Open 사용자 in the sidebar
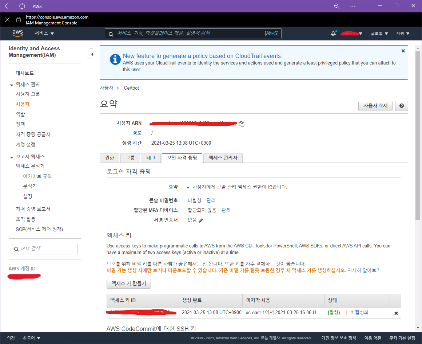The width and height of the screenshot is (422, 344). (23, 104)
